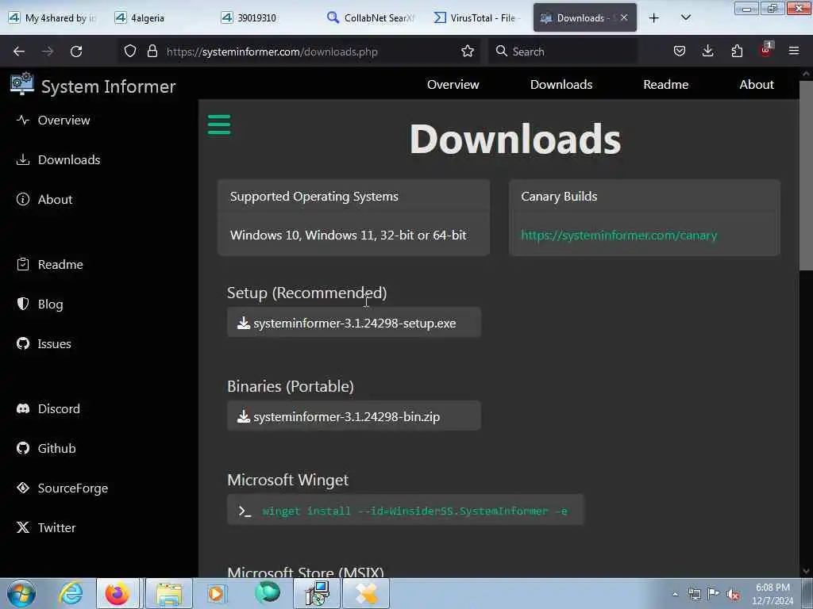813x609 pixels.
Task: Reload the page with the refresh icon
Action: 76,52
